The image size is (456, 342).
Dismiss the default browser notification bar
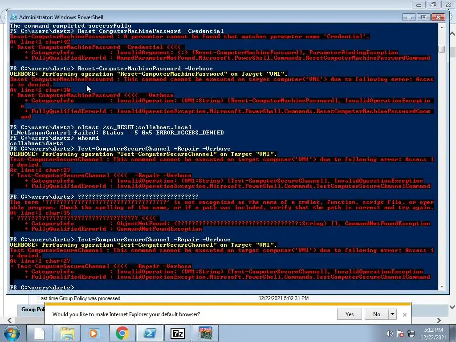(x=404, y=315)
